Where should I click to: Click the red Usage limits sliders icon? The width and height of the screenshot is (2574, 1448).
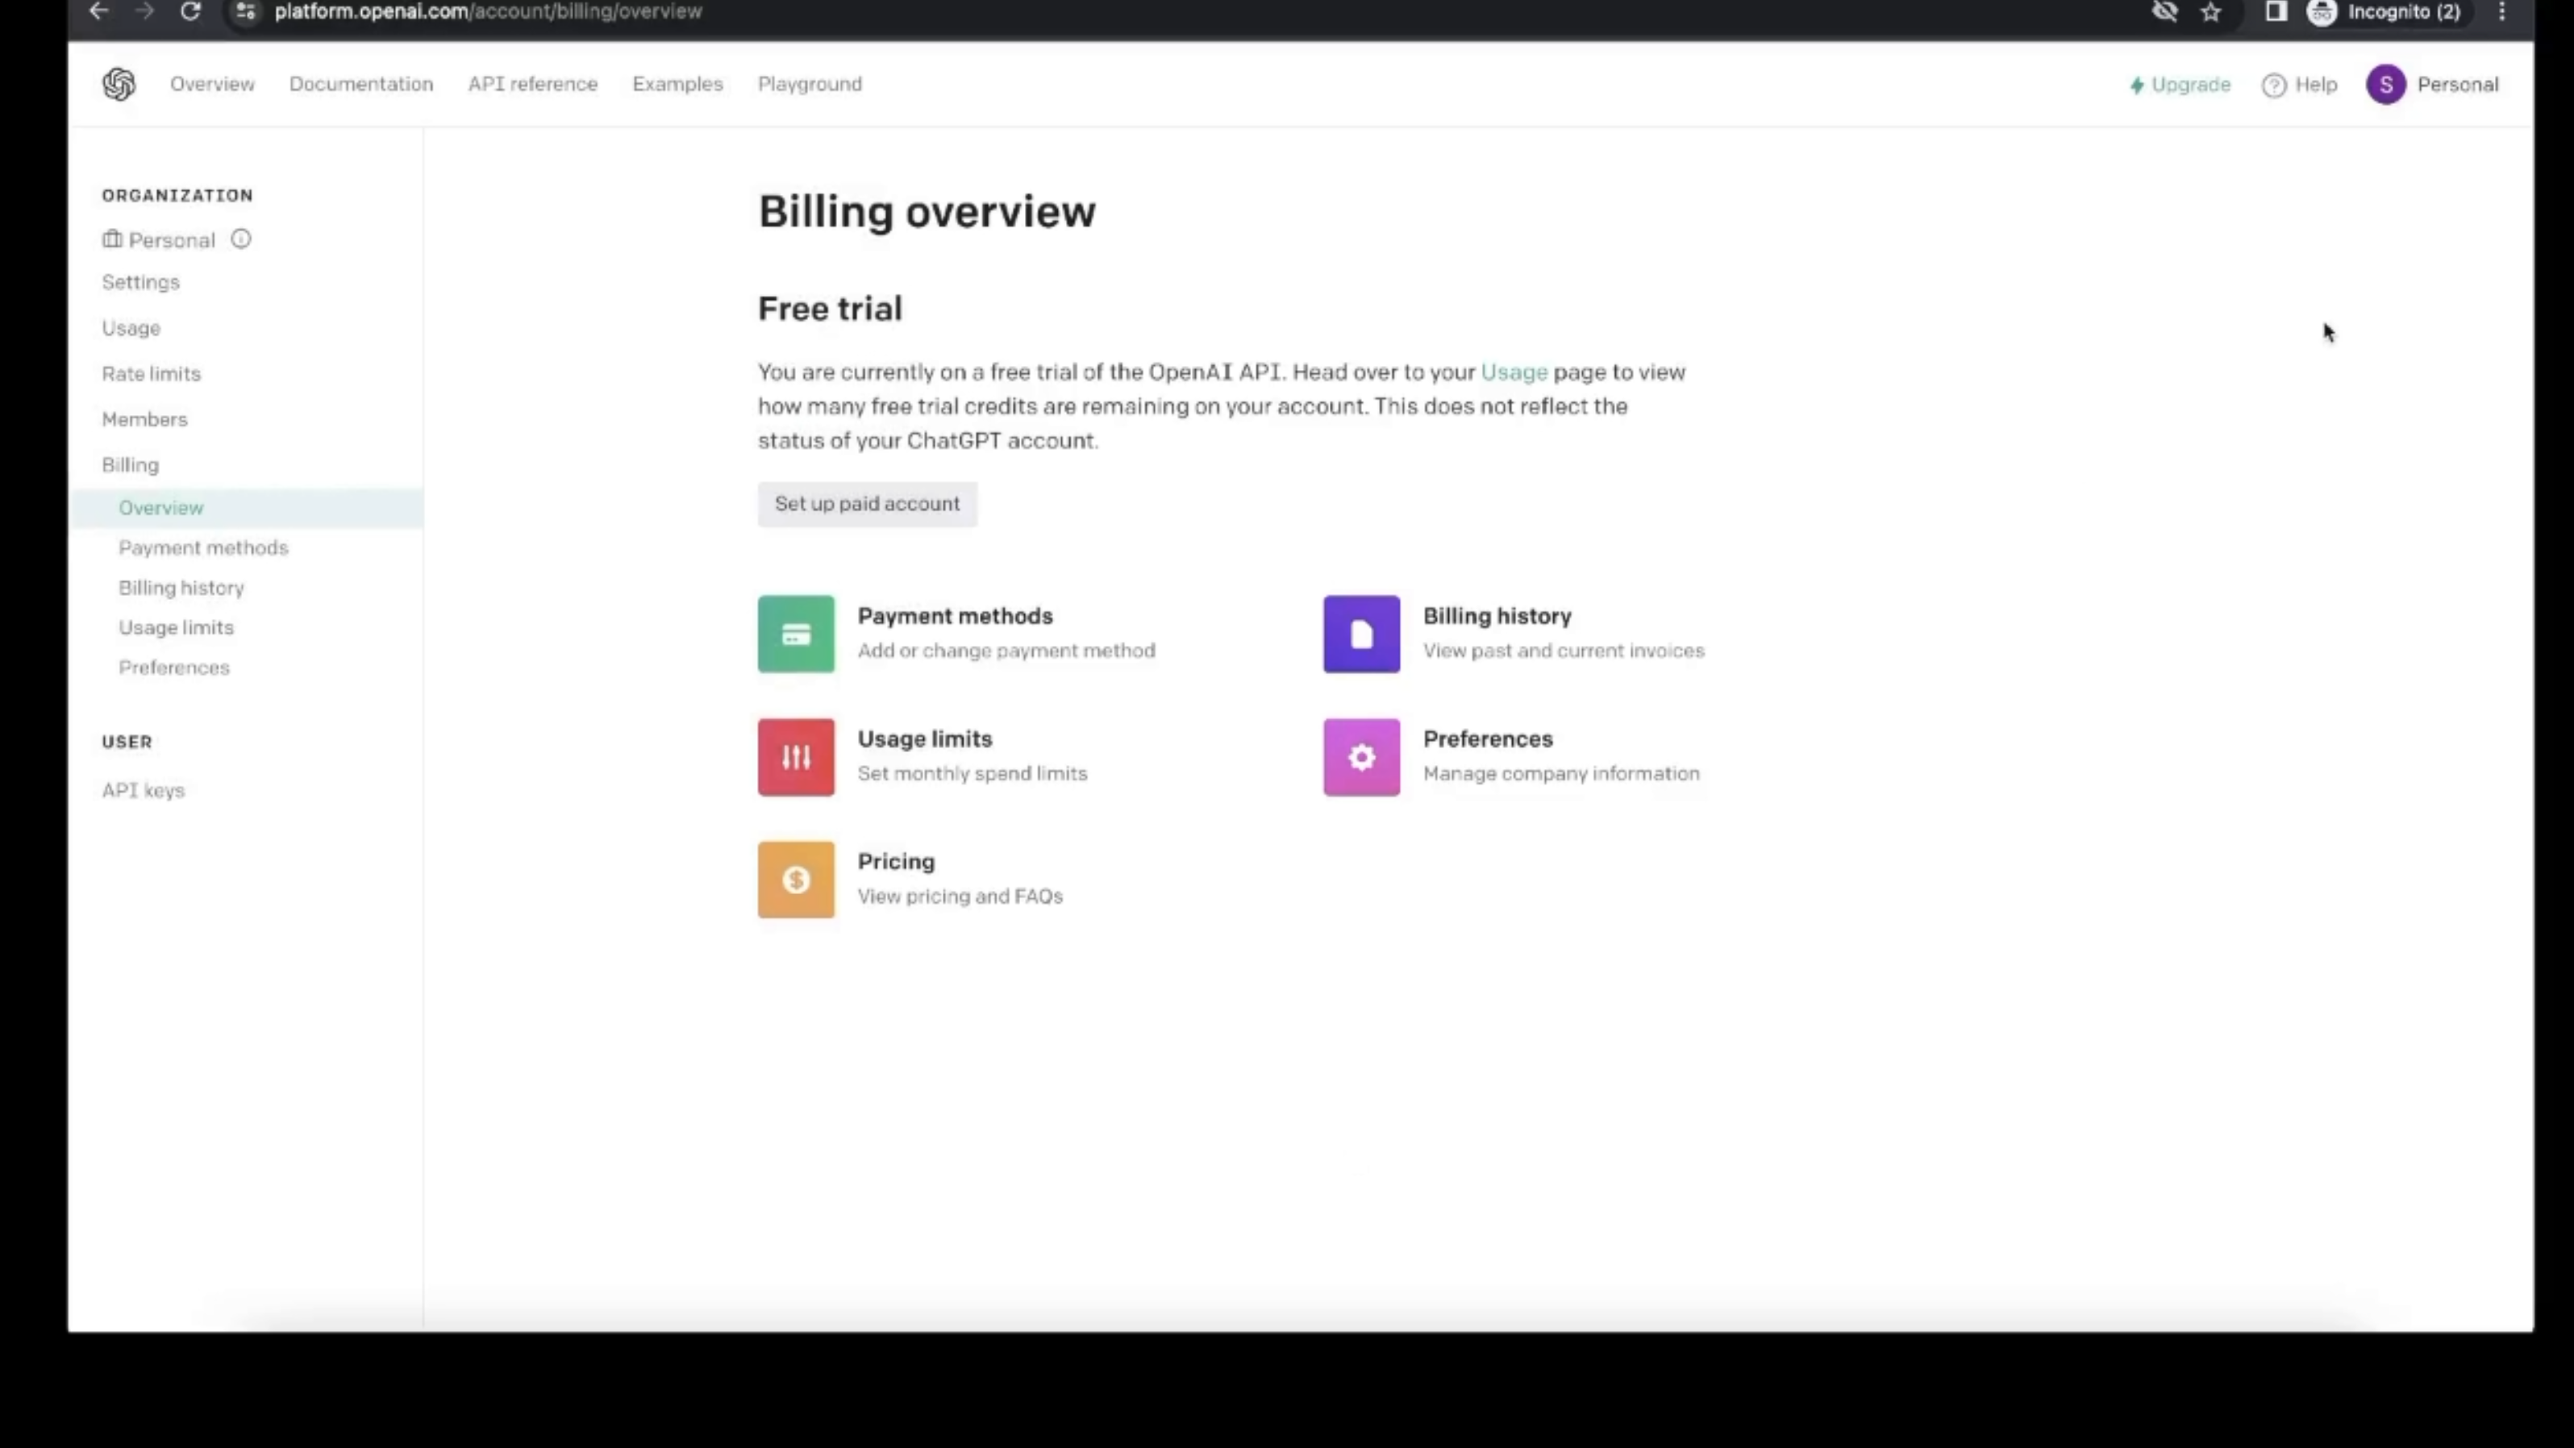click(795, 756)
